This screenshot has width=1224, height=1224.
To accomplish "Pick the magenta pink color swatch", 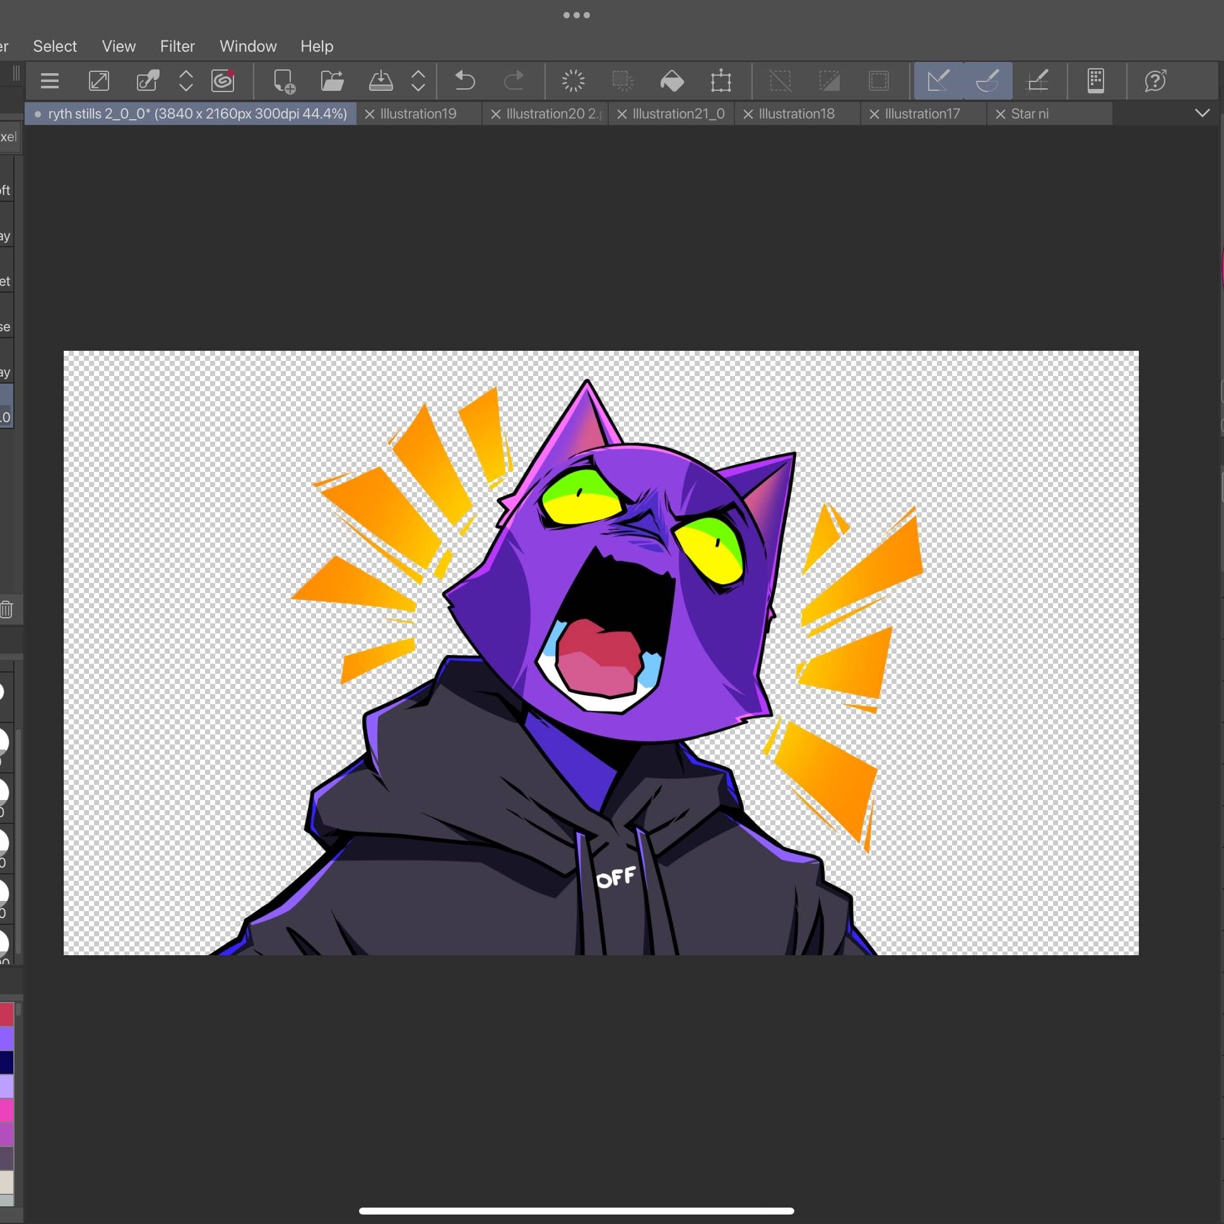I will pos(6,1110).
